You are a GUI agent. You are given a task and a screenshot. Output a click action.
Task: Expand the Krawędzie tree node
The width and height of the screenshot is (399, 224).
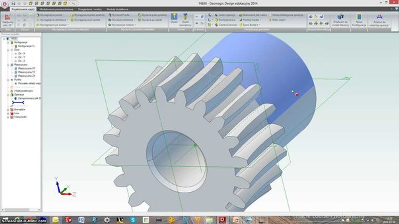click(8, 109)
